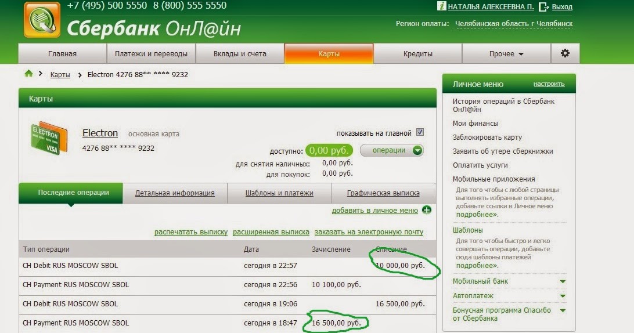Toggle the показывать на главной checkbox
The height and width of the screenshot is (333, 634).
coord(420,132)
